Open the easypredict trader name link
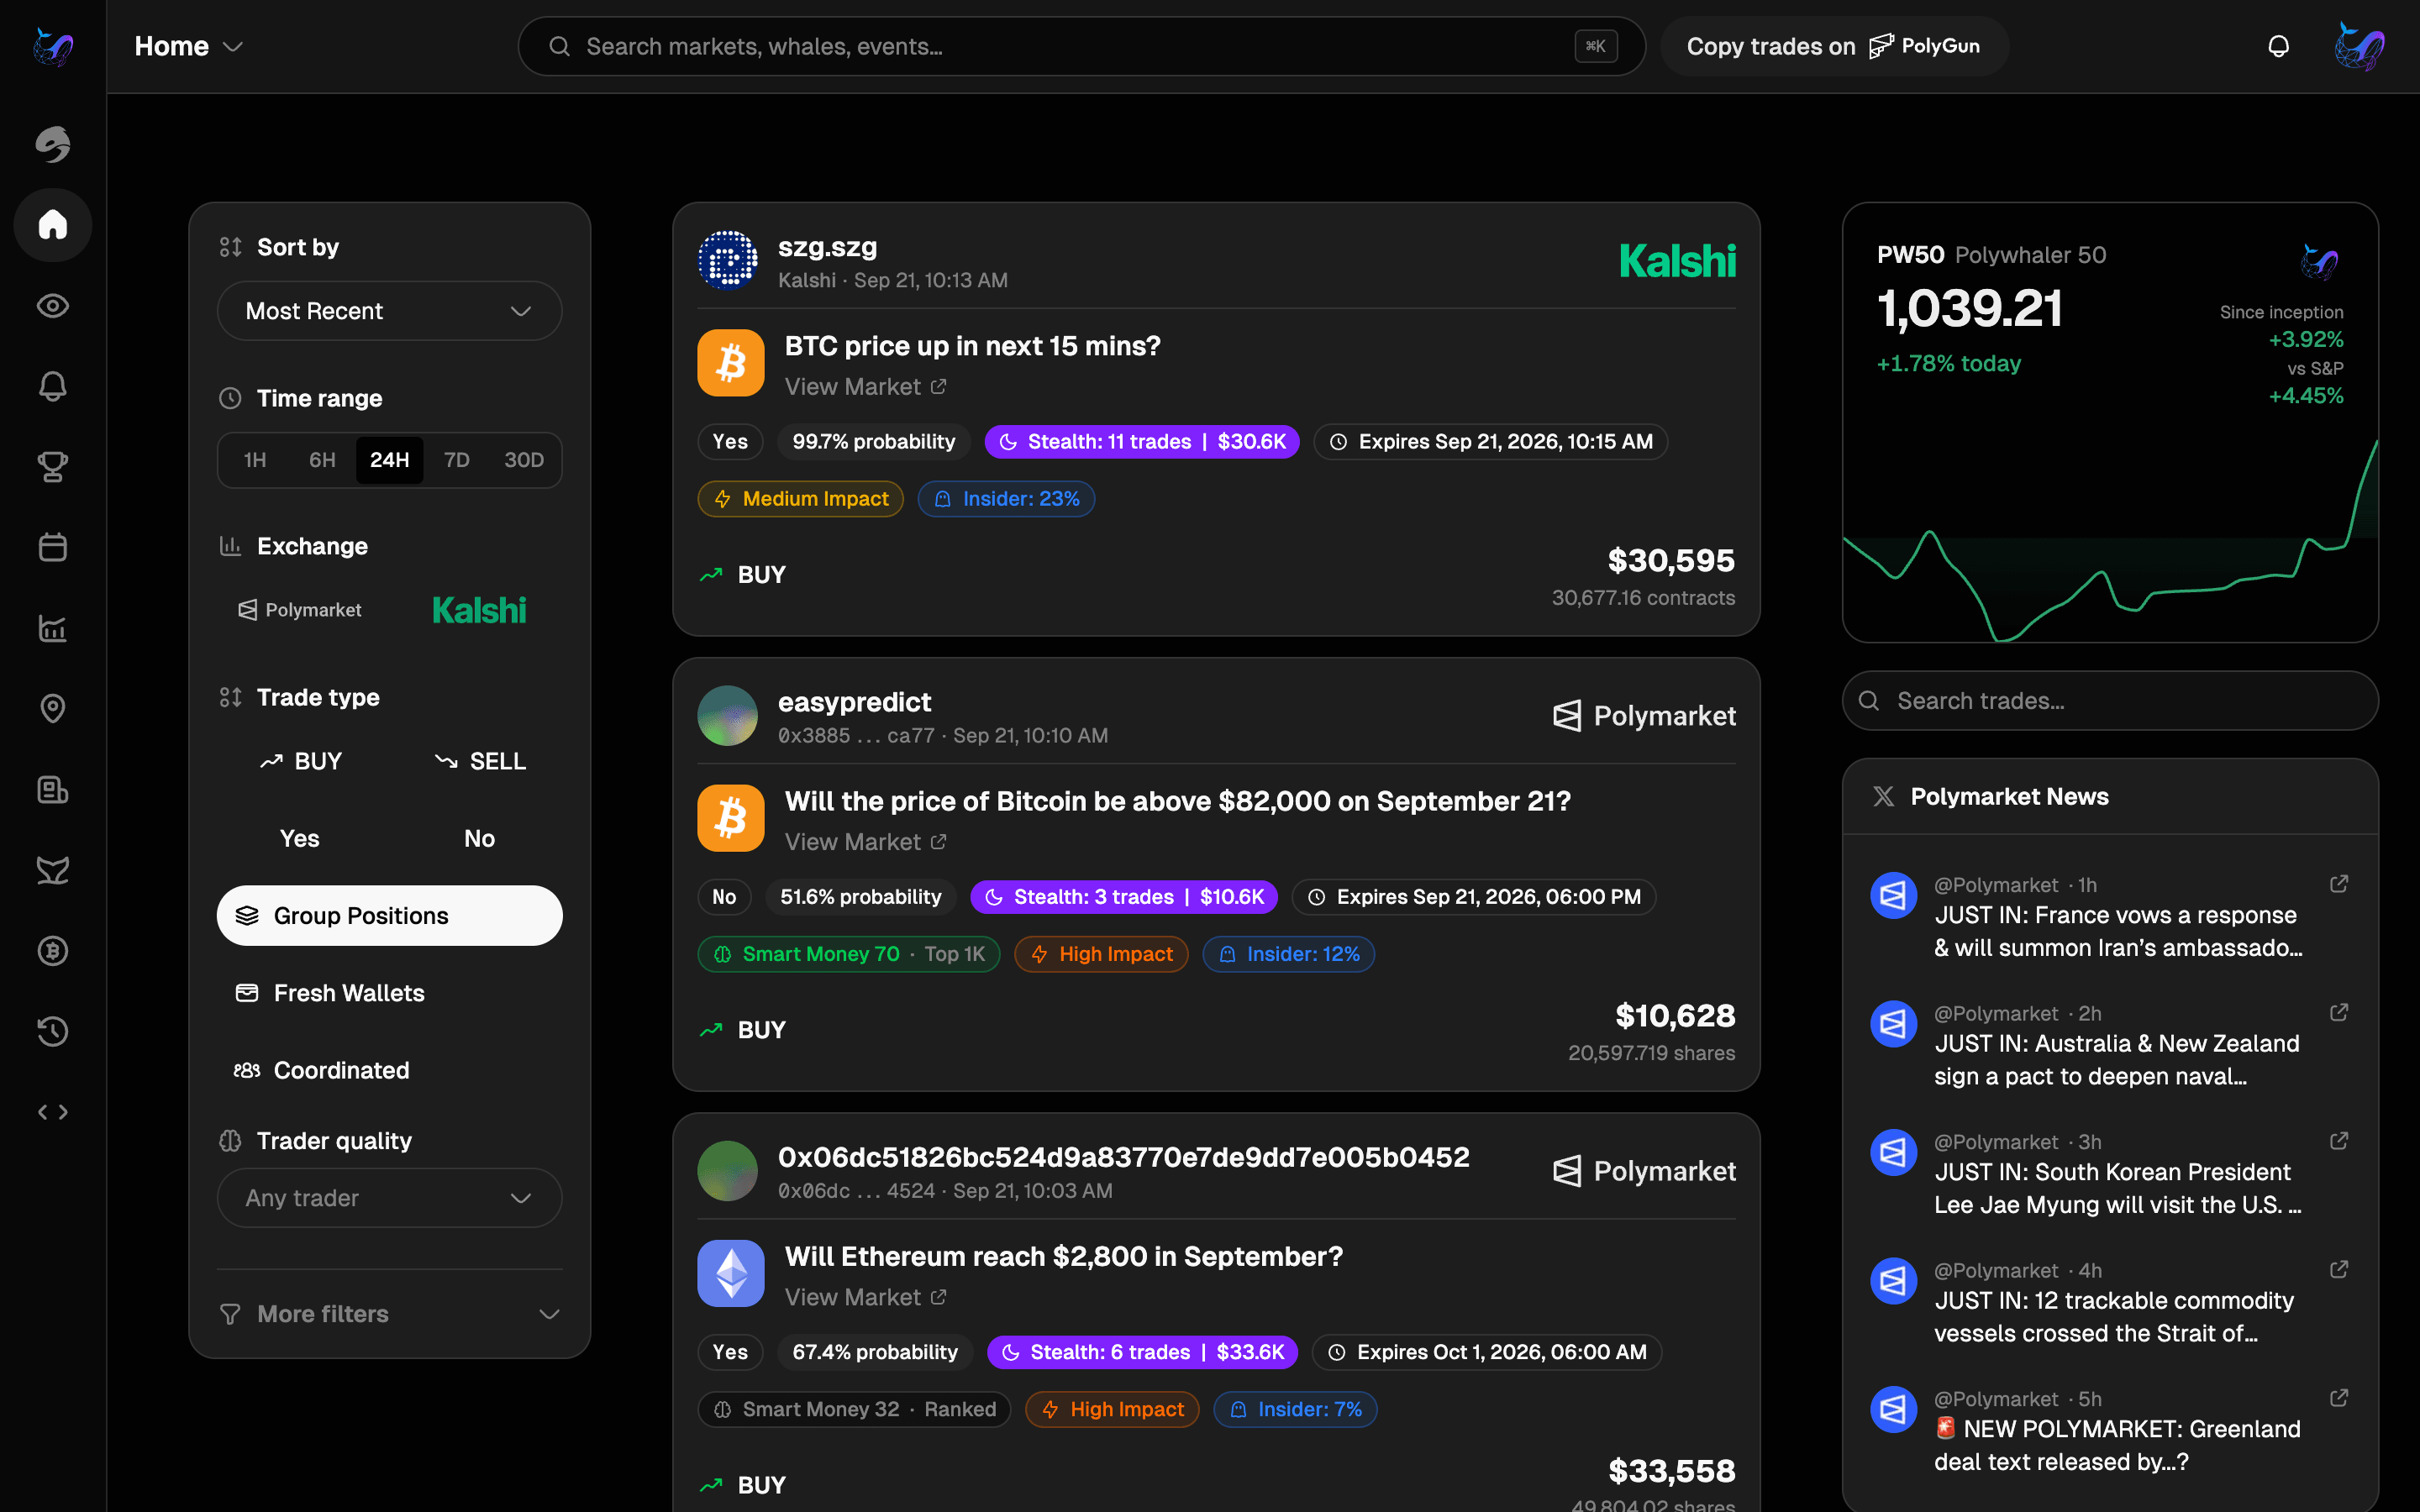The width and height of the screenshot is (2420, 1512). 855,702
